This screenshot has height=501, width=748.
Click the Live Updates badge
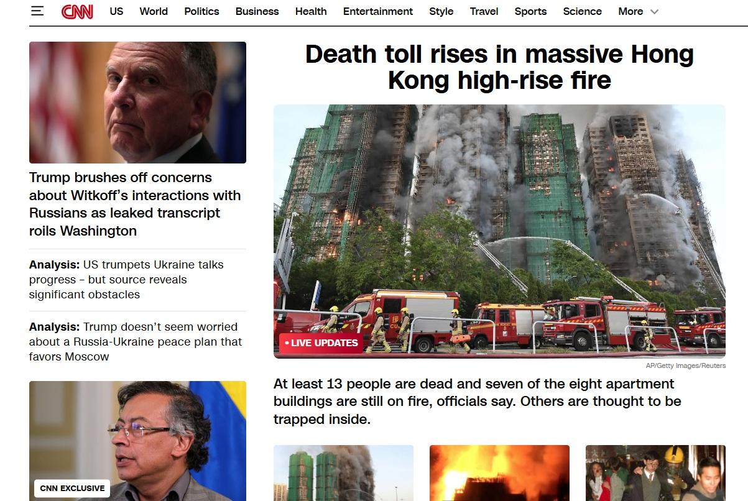pos(321,342)
